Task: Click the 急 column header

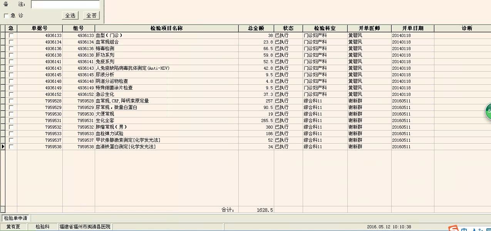Action: tap(11, 28)
